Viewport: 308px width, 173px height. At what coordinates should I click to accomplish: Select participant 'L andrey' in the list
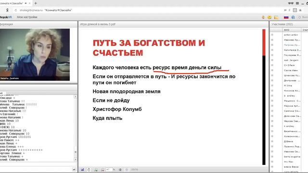coord(289,126)
